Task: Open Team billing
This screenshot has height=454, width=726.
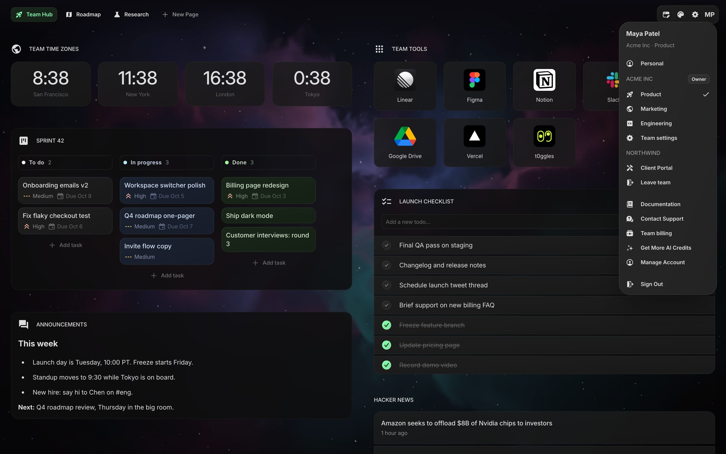Action: [668, 233]
